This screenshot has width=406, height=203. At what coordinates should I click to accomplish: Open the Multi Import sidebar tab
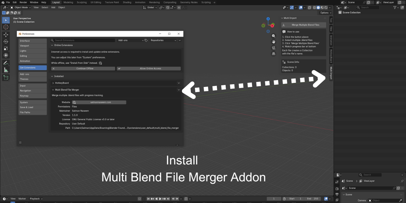coord(331,73)
